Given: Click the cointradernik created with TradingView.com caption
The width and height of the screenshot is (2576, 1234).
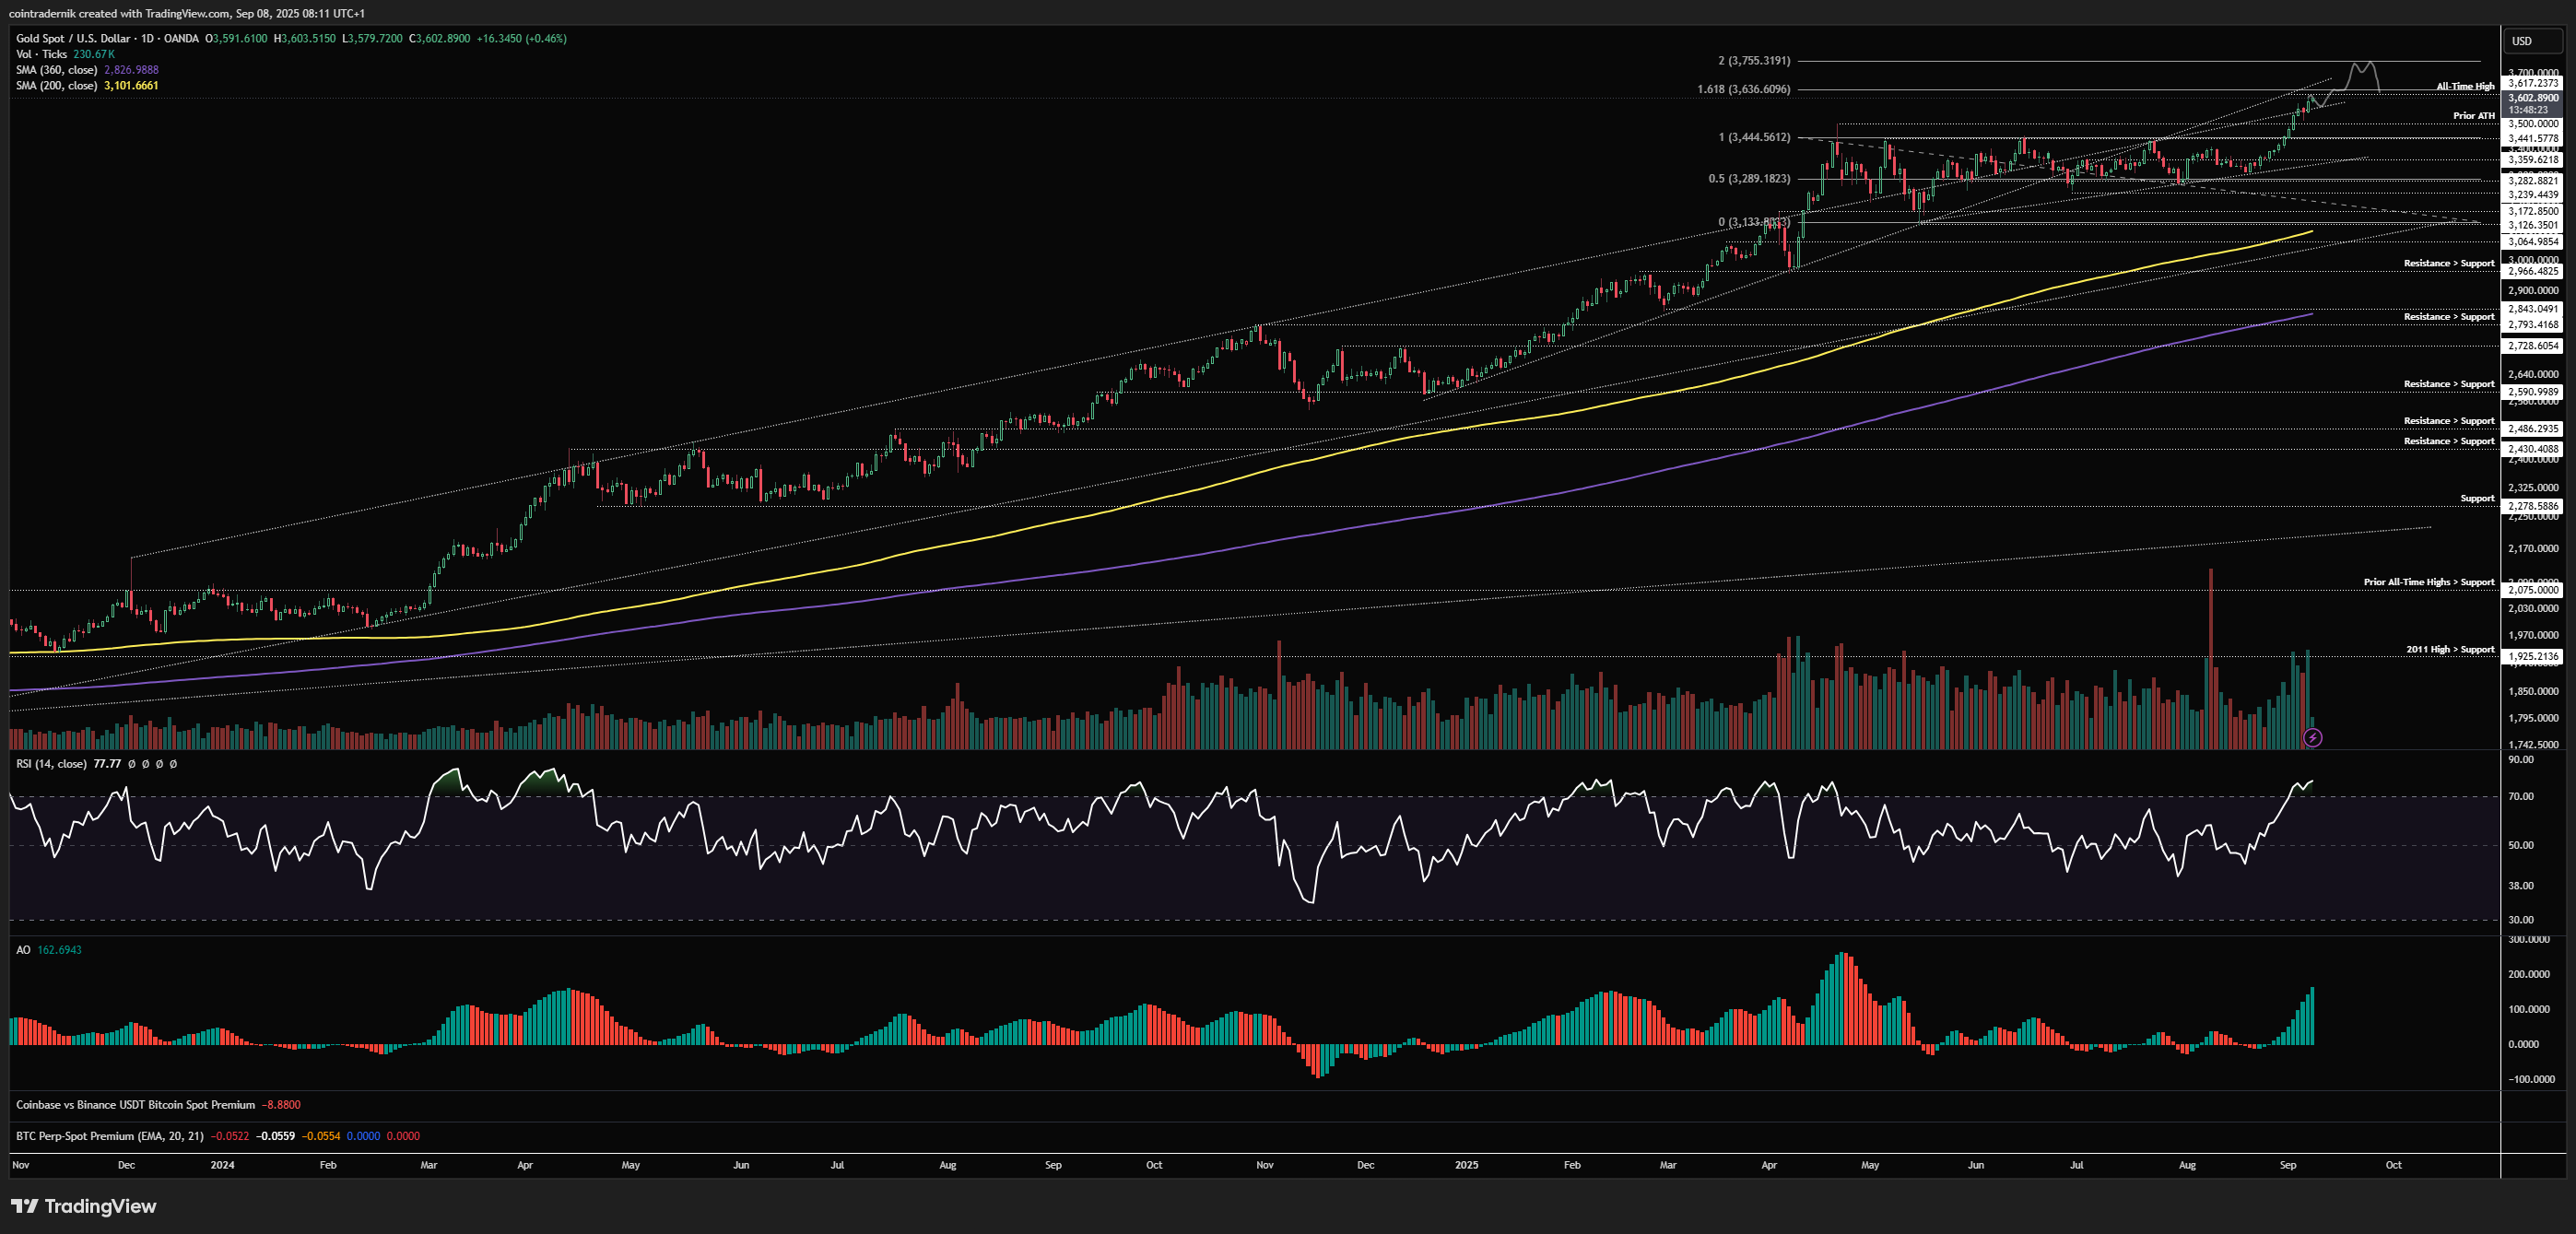Looking at the screenshot, I should (186, 14).
